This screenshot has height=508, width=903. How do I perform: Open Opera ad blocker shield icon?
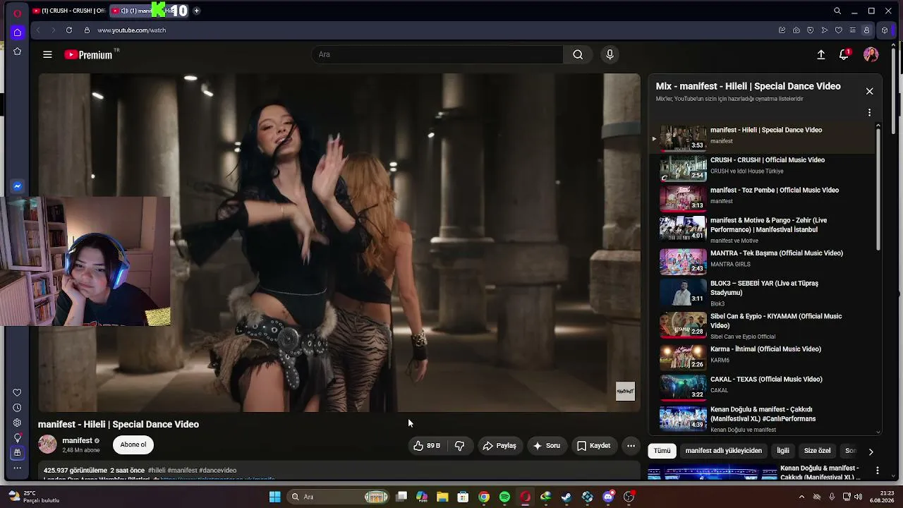(811, 30)
